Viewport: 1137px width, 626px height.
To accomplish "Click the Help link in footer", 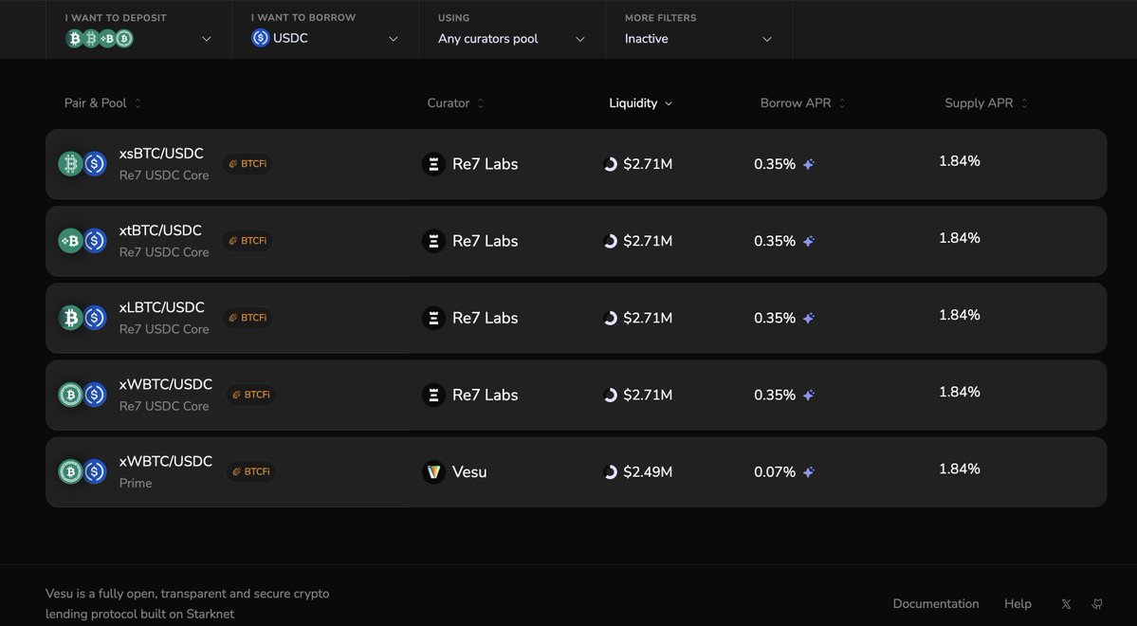I will [1018, 604].
